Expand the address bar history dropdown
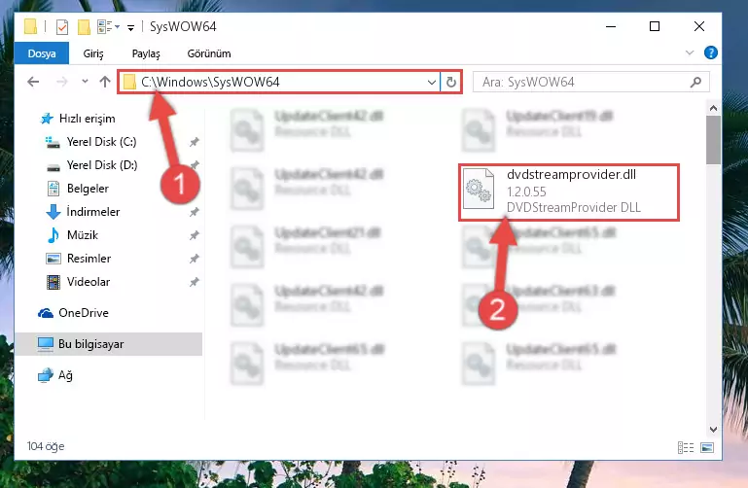748x488 pixels. click(x=432, y=82)
